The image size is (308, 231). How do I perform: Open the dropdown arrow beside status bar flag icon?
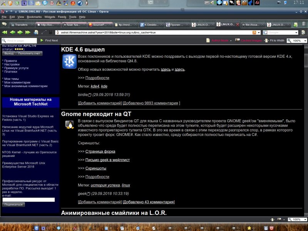pyautogui.click(x=284, y=219)
